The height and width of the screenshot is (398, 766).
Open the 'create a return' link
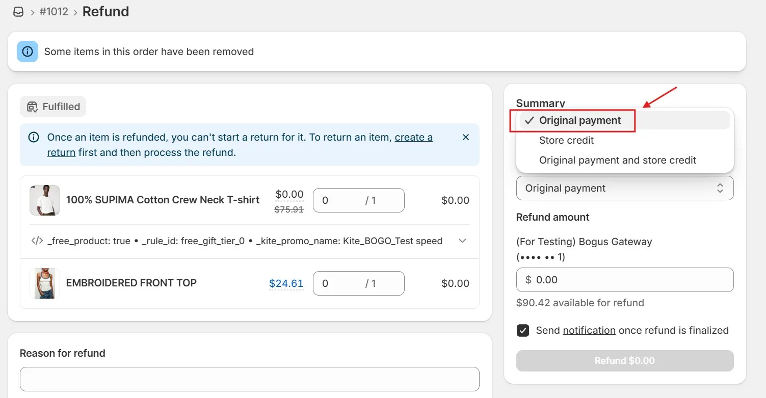(413, 137)
